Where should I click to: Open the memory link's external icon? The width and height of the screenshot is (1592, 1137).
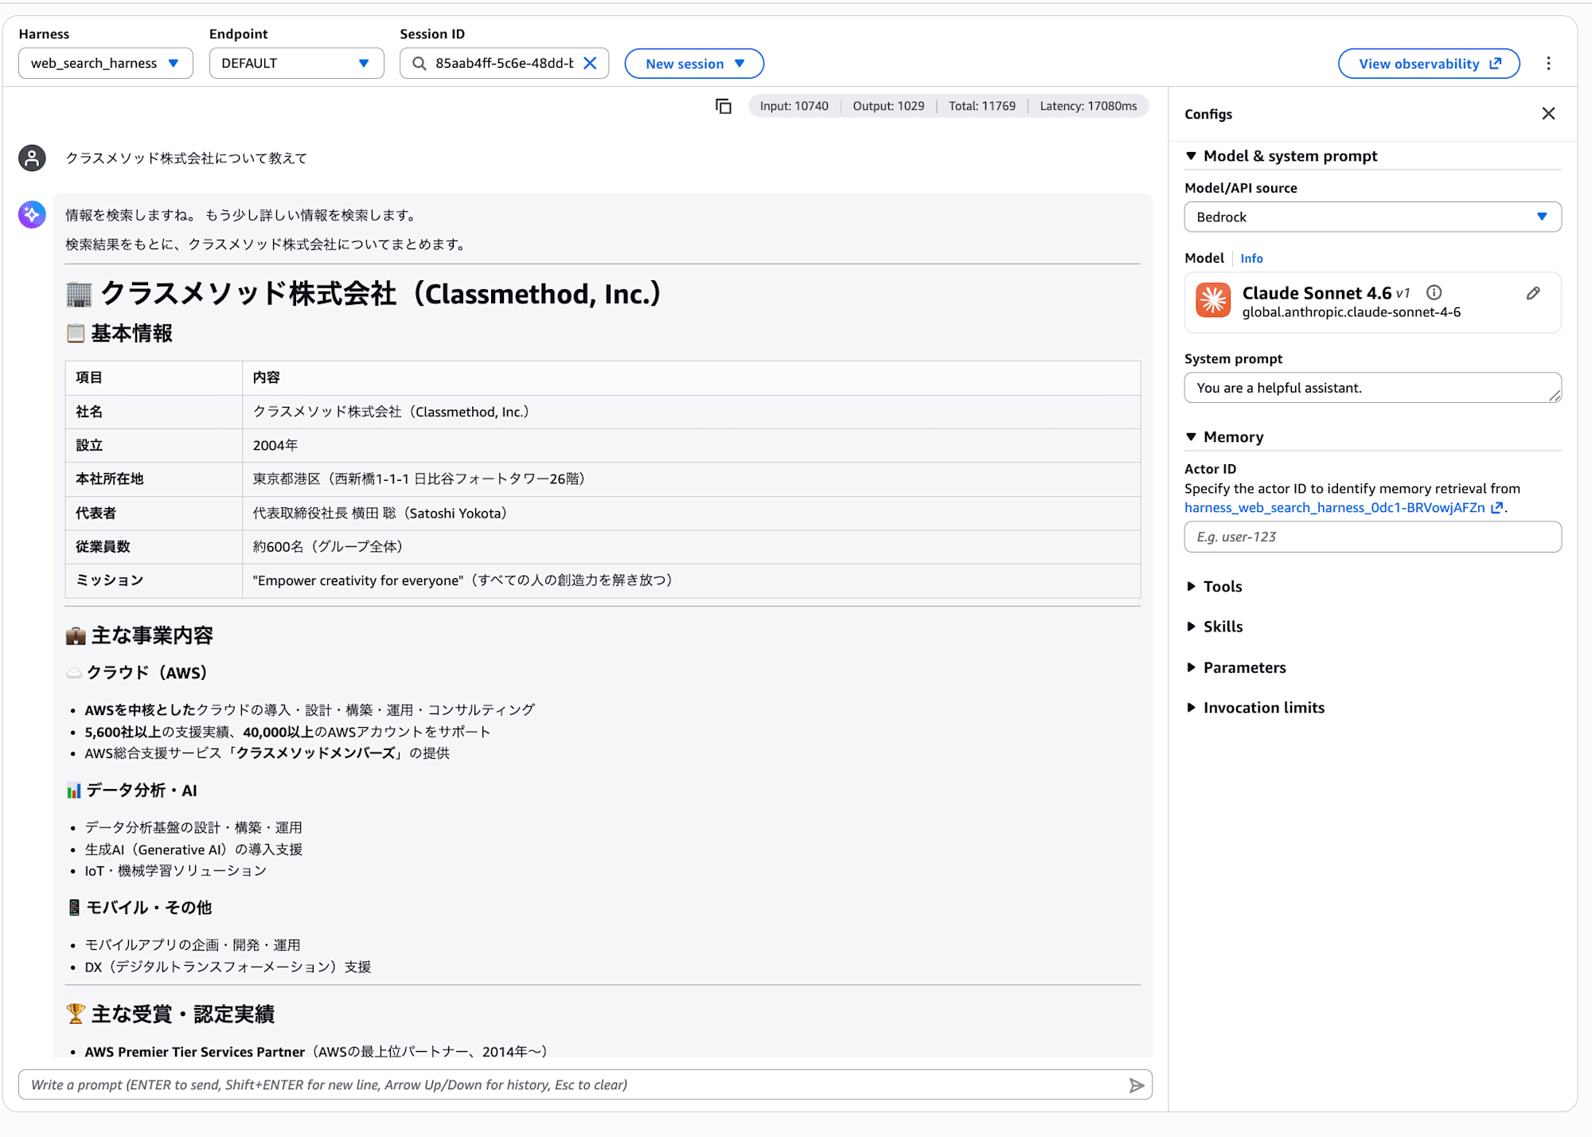click(x=1496, y=508)
